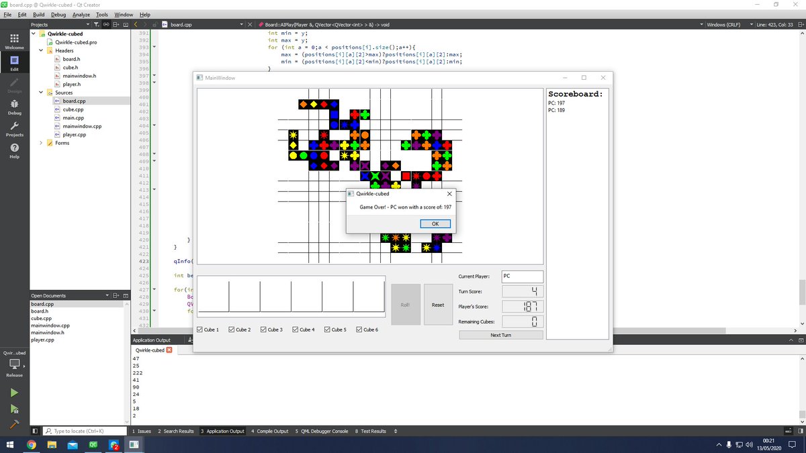Uncheck the Cube 5 checkbox
This screenshot has height=453, width=806.
[x=327, y=330]
